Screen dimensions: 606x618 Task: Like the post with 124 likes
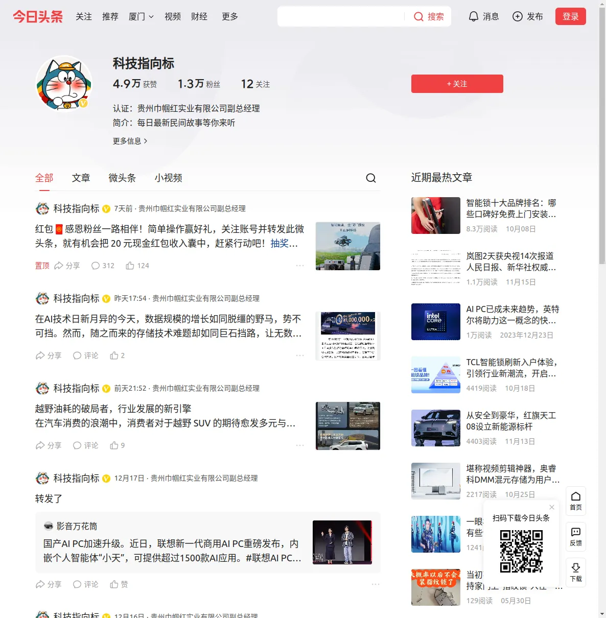point(137,266)
